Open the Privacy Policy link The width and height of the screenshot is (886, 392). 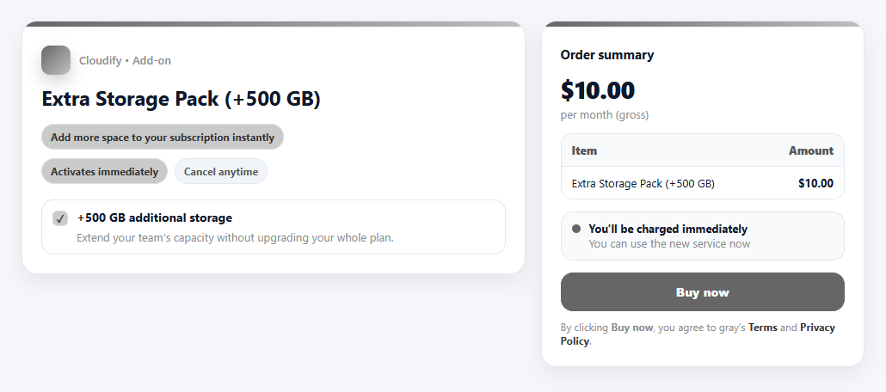pos(817,328)
